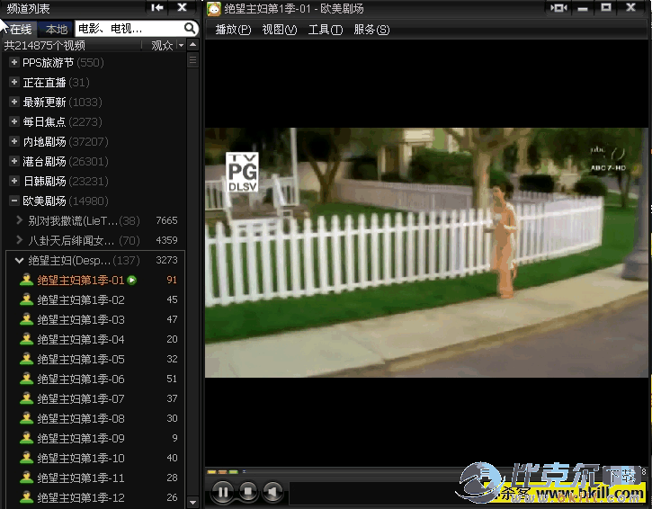Select episode 绝望主妇第1季-08
The image size is (652, 509).
(x=81, y=419)
